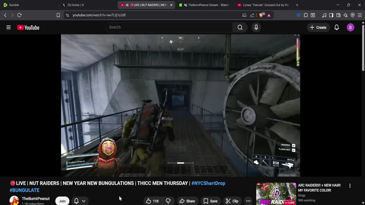Open options for the Gingy recommended video
Viewport: 365px width, 205px height.
point(350,186)
